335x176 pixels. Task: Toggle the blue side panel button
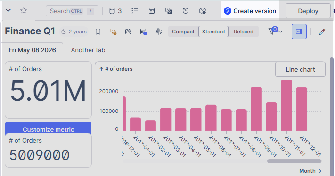pos(299,32)
